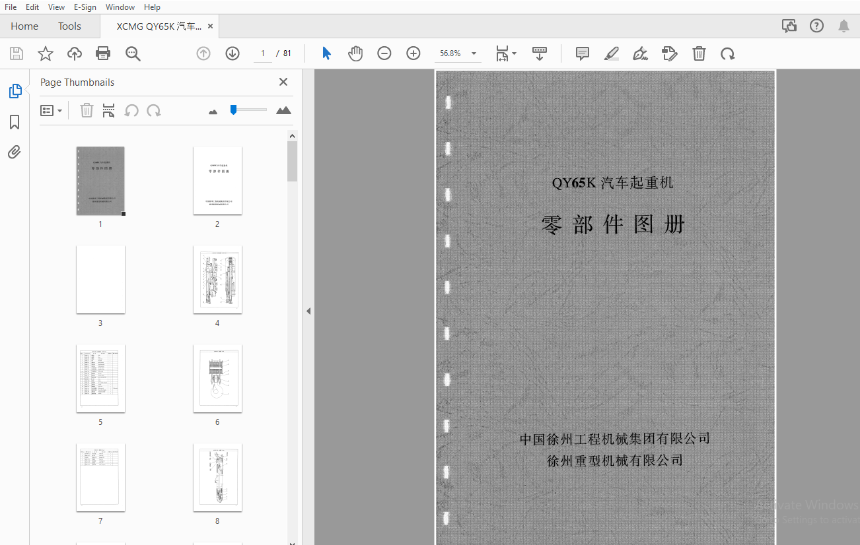Image resolution: width=860 pixels, height=545 pixels.
Task: Click the Save file icon
Action: click(x=16, y=53)
